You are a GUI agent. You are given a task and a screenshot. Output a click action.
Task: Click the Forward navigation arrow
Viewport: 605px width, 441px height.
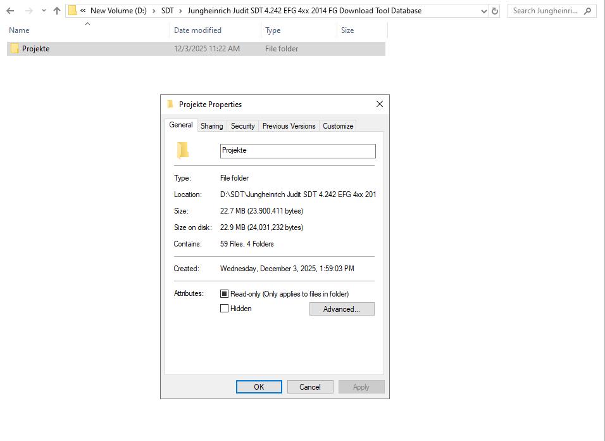click(x=28, y=11)
